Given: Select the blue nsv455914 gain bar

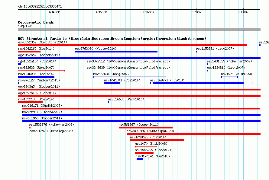Looking at the screenshot, I should pos(141,115).
